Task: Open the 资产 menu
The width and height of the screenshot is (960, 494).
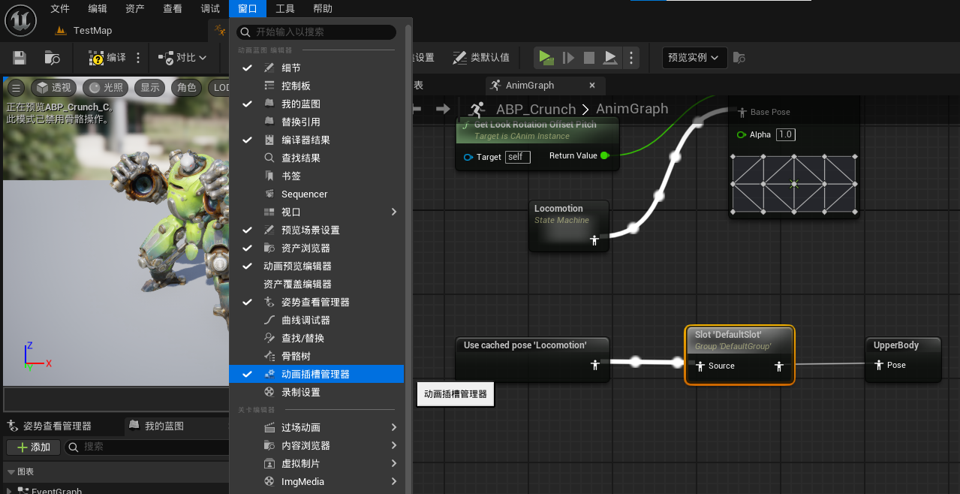Action: point(135,9)
